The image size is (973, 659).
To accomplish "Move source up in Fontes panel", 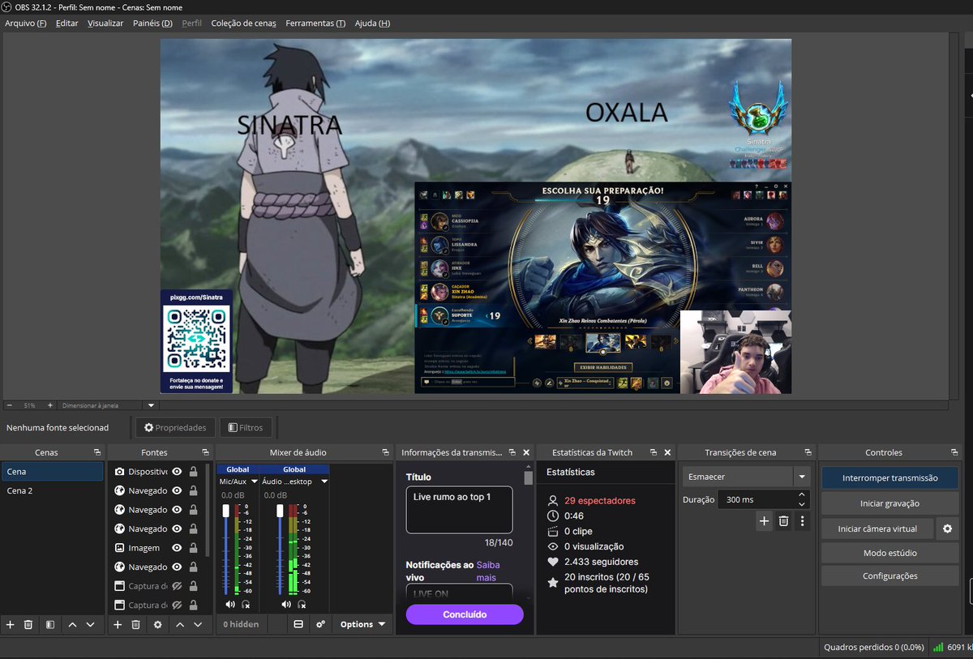I will (180, 624).
